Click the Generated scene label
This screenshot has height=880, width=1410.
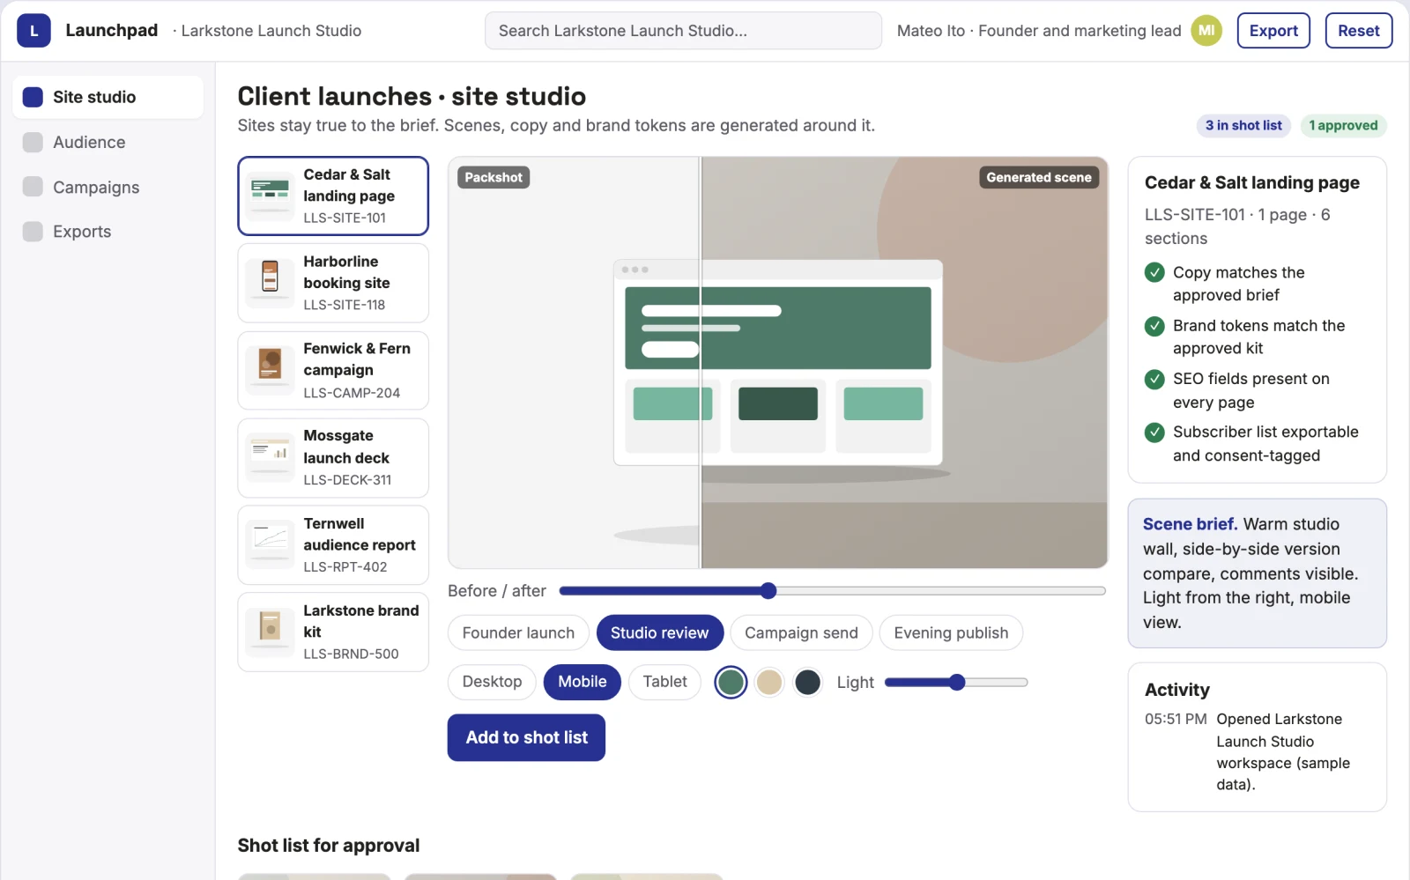click(1039, 177)
